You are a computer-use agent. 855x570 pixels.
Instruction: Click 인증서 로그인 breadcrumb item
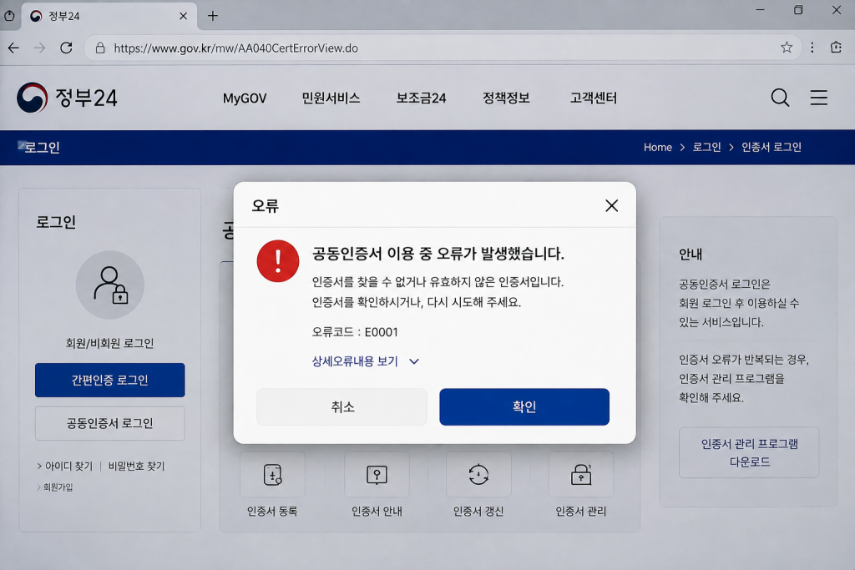click(771, 147)
